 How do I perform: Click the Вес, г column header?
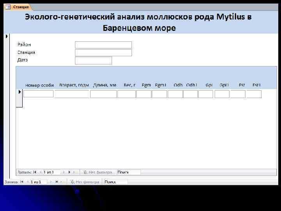tap(130, 85)
